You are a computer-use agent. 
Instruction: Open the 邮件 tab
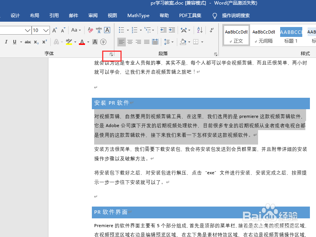(73, 16)
